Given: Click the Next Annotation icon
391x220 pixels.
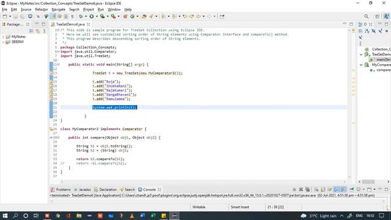Looking at the screenshot, I should pos(163,16).
